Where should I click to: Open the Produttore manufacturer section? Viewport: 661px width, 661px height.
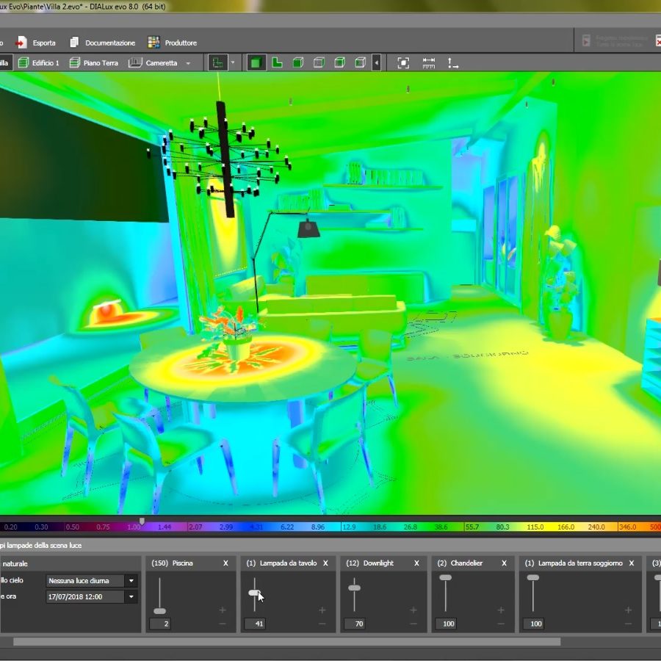coord(174,43)
